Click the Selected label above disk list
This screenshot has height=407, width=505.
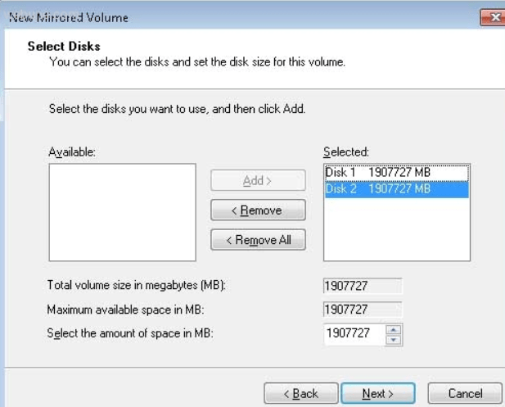(x=346, y=151)
